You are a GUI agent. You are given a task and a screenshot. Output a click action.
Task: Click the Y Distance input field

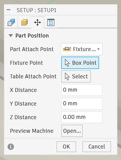tap(82, 103)
